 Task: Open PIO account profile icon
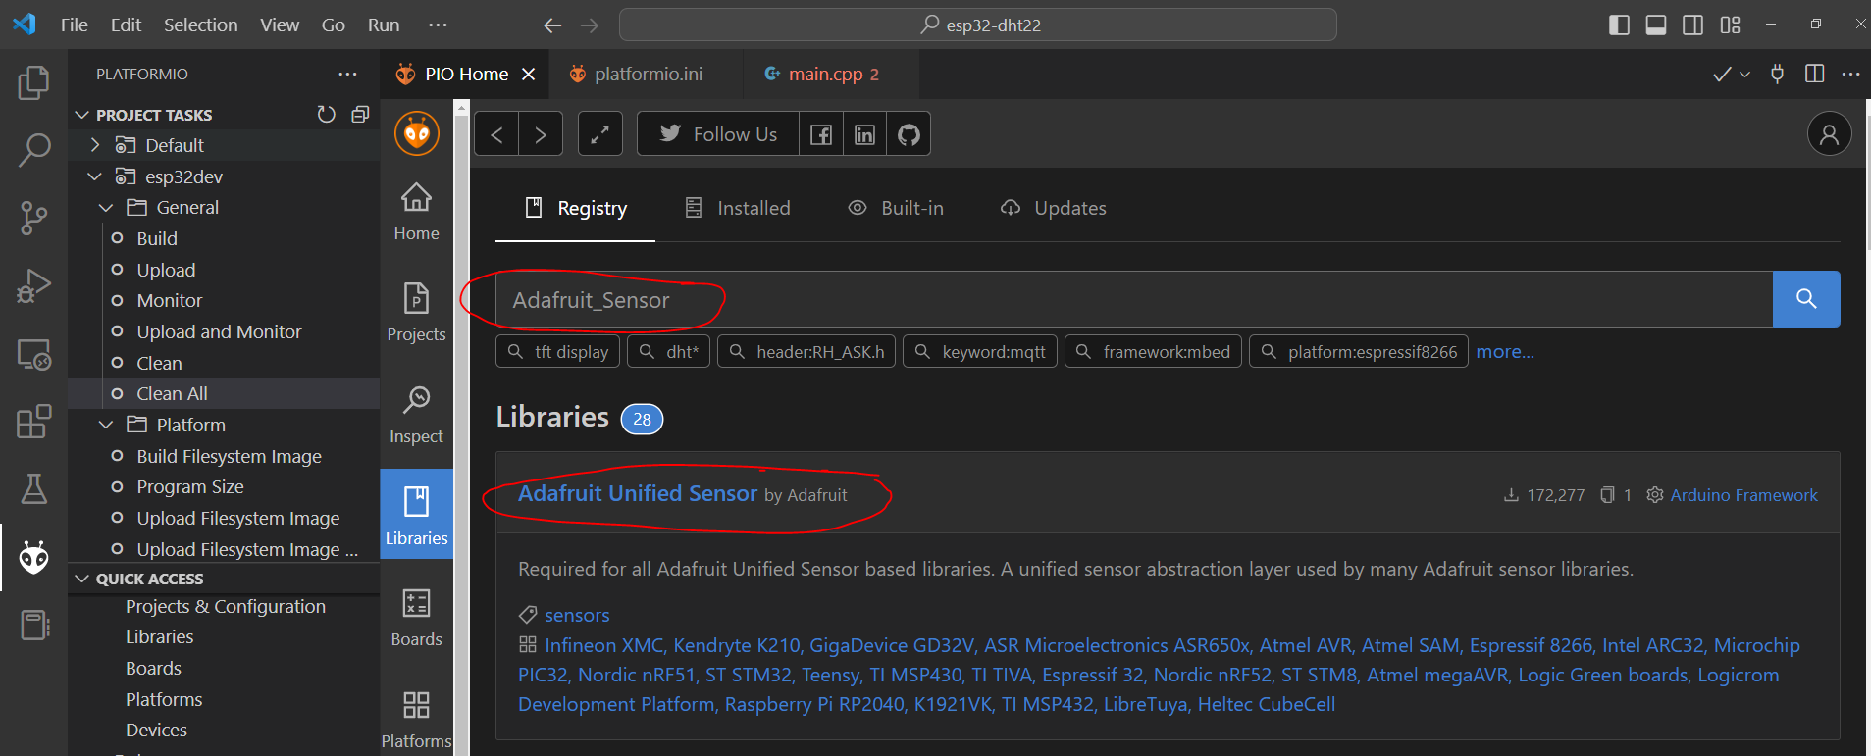[x=1829, y=134]
